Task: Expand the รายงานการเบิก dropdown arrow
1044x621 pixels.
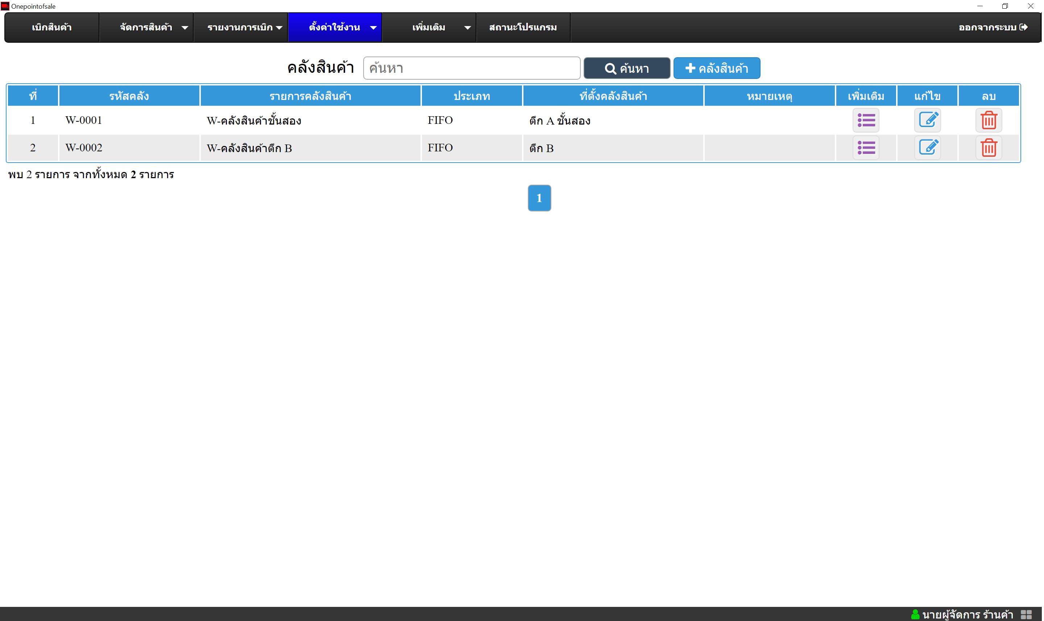Action: point(279,28)
